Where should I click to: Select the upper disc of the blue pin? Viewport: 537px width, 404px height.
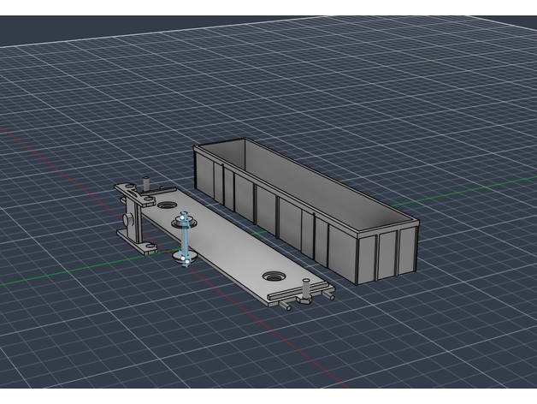pos(185,222)
